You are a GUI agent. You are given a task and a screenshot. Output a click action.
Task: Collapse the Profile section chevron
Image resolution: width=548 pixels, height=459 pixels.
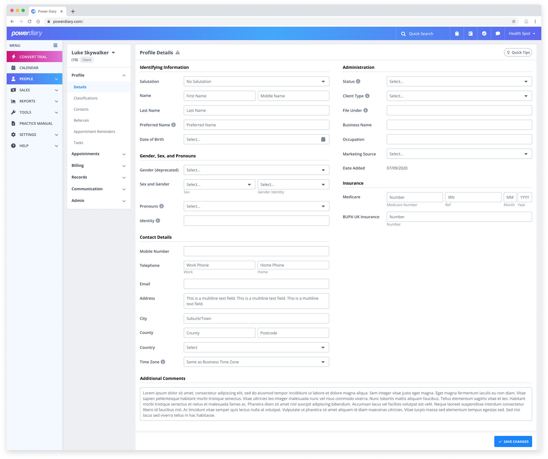pos(124,75)
